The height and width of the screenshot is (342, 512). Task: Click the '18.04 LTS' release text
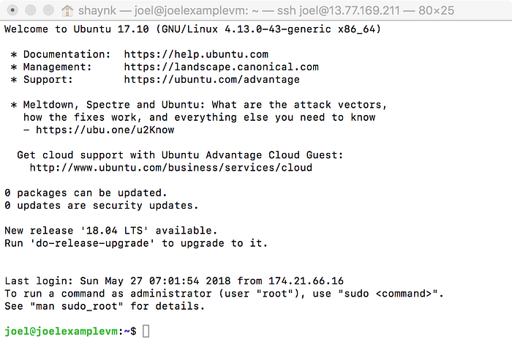click(x=114, y=231)
